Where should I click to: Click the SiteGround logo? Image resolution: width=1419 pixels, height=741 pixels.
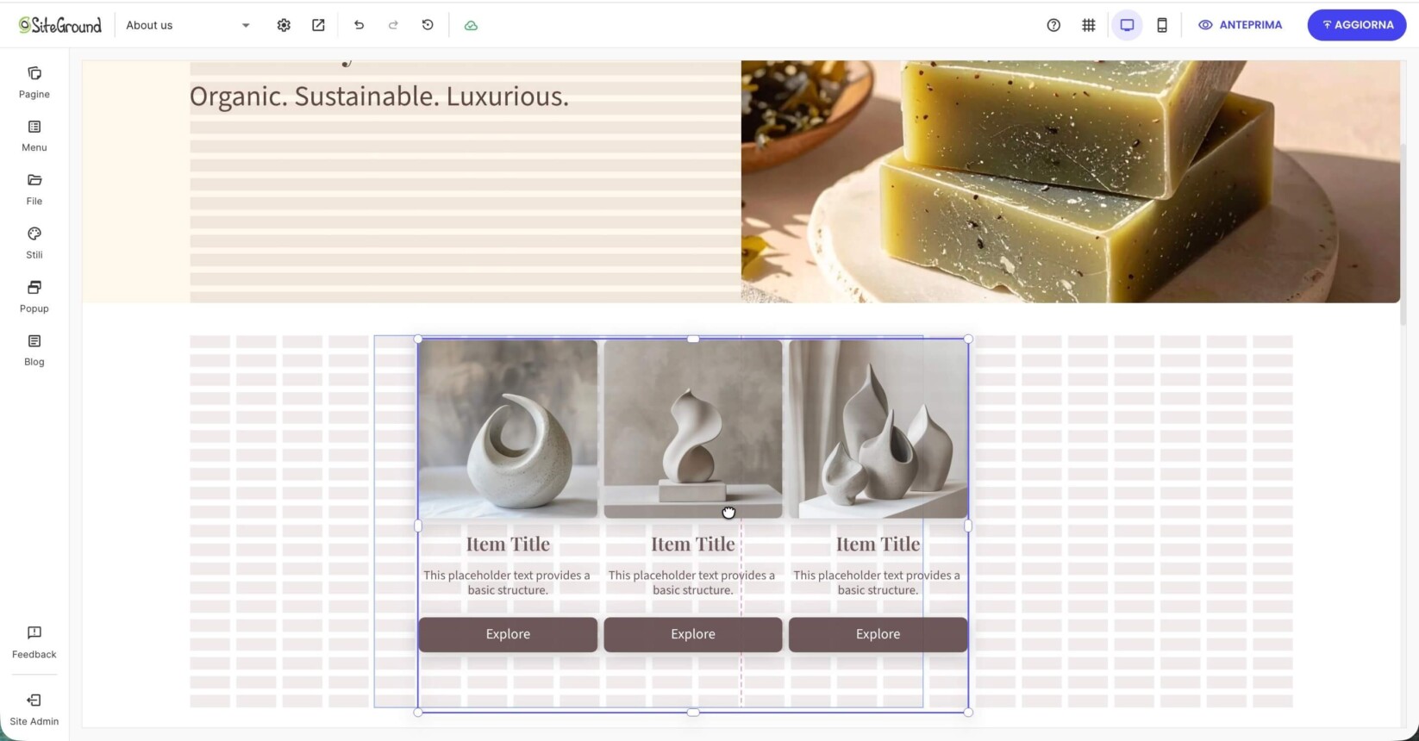click(x=60, y=25)
